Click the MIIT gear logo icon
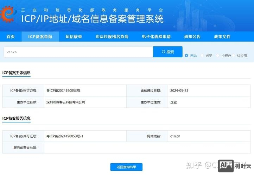The height and width of the screenshot is (176, 254). click(x=8, y=14)
